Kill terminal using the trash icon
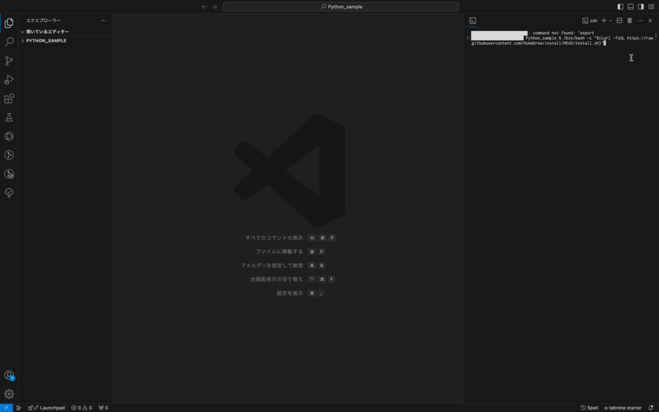The height and width of the screenshot is (412, 659). pyautogui.click(x=629, y=21)
